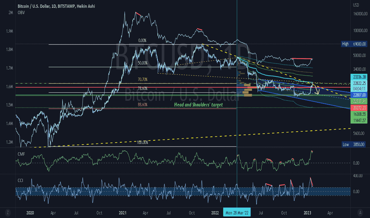Click the 1.8M label on the OBV axis
Viewport: 370px width, 218px height.
(x=10, y=50)
